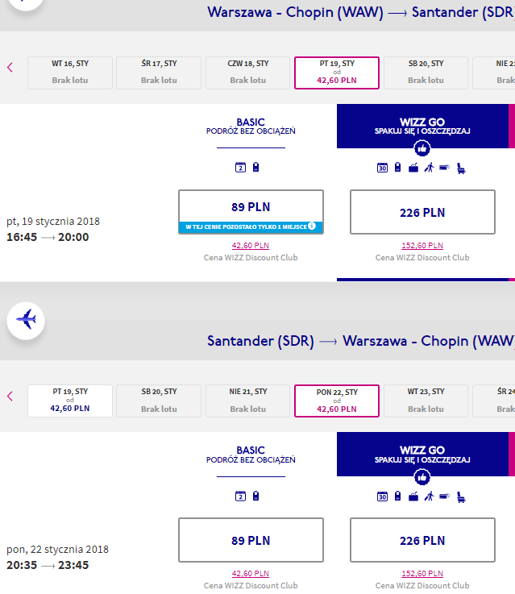
Task: Open outbound 42,60 PLN Discount Club price link
Action: (251, 246)
